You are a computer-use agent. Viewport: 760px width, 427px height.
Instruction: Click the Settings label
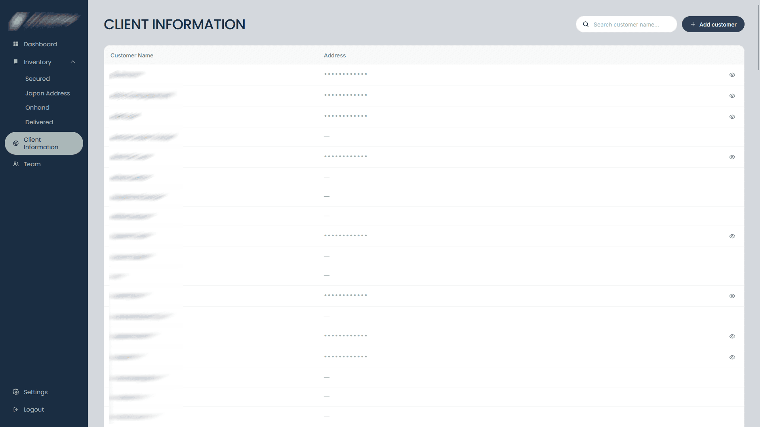point(36,392)
